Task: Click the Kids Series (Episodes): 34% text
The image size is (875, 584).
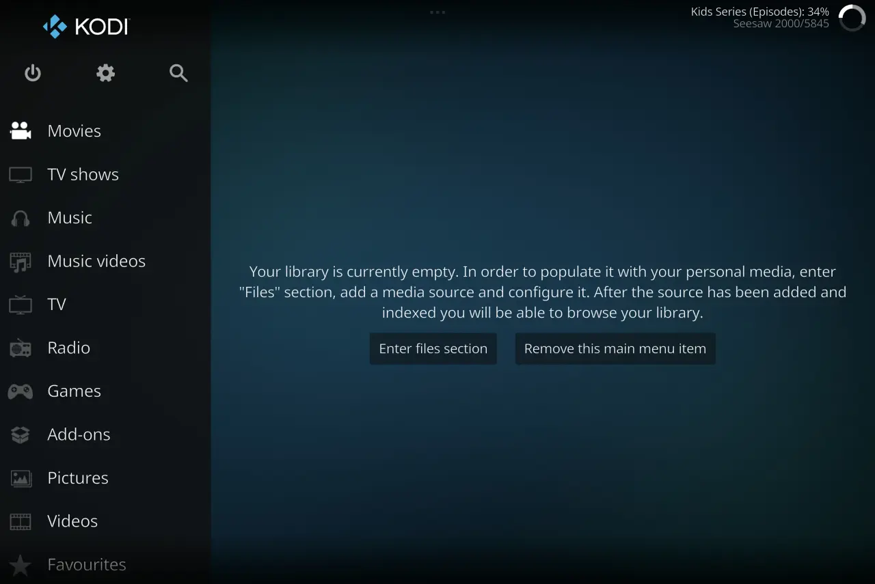Action: 760,12
